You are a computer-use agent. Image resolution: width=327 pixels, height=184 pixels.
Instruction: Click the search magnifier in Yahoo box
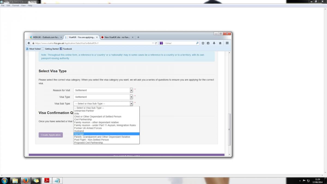pyautogui.click(x=197, y=43)
